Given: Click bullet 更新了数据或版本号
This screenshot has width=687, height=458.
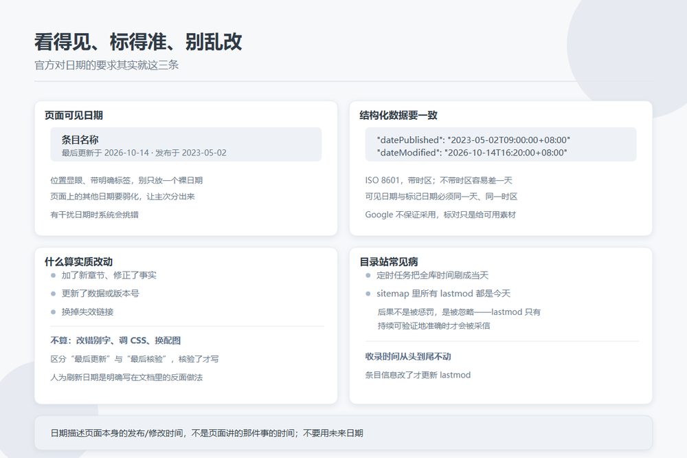Looking at the screenshot, I should tap(100, 294).
